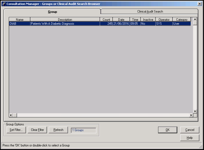Select the DIAB group row
This screenshot has height=150, width=204.
(x=100, y=24)
